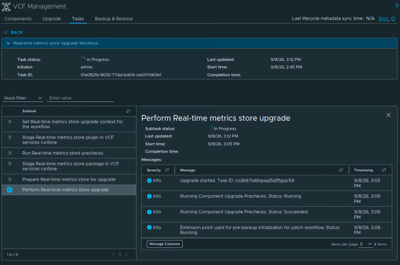The image size is (400, 265).
Task: Click the BACK link
Action: pos(17,32)
